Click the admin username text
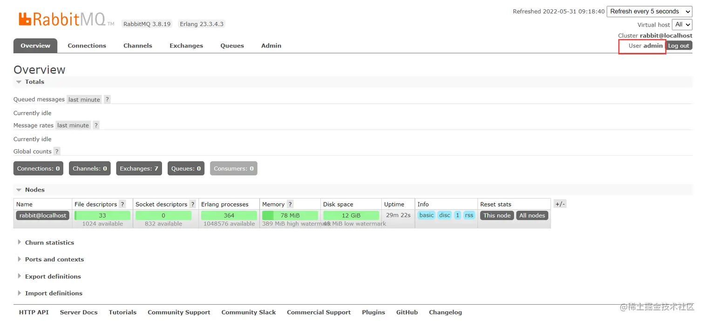704x321 pixels. (x=653, y=46)
